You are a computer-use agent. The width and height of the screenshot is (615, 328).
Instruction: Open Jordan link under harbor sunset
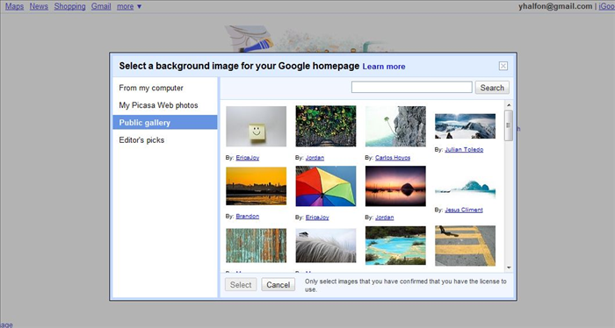coord(385,217)
